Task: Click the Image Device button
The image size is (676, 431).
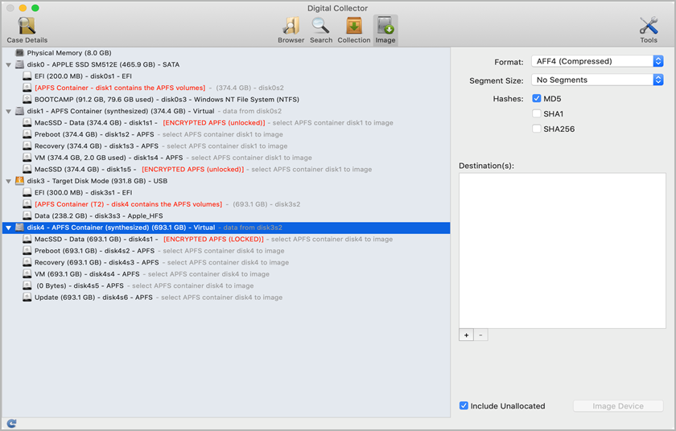Action: point(618,406)
